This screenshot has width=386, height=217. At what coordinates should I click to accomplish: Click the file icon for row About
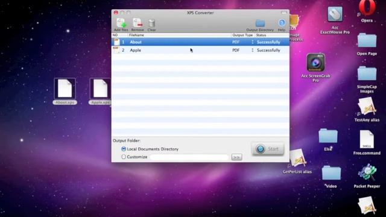pyautogui.click(x=116, y=42)
